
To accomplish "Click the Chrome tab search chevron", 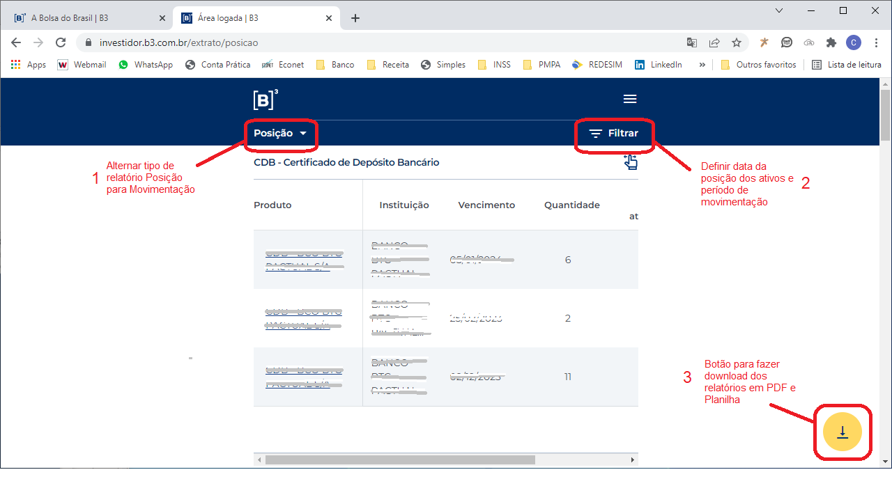I will [x=780, y=10].
